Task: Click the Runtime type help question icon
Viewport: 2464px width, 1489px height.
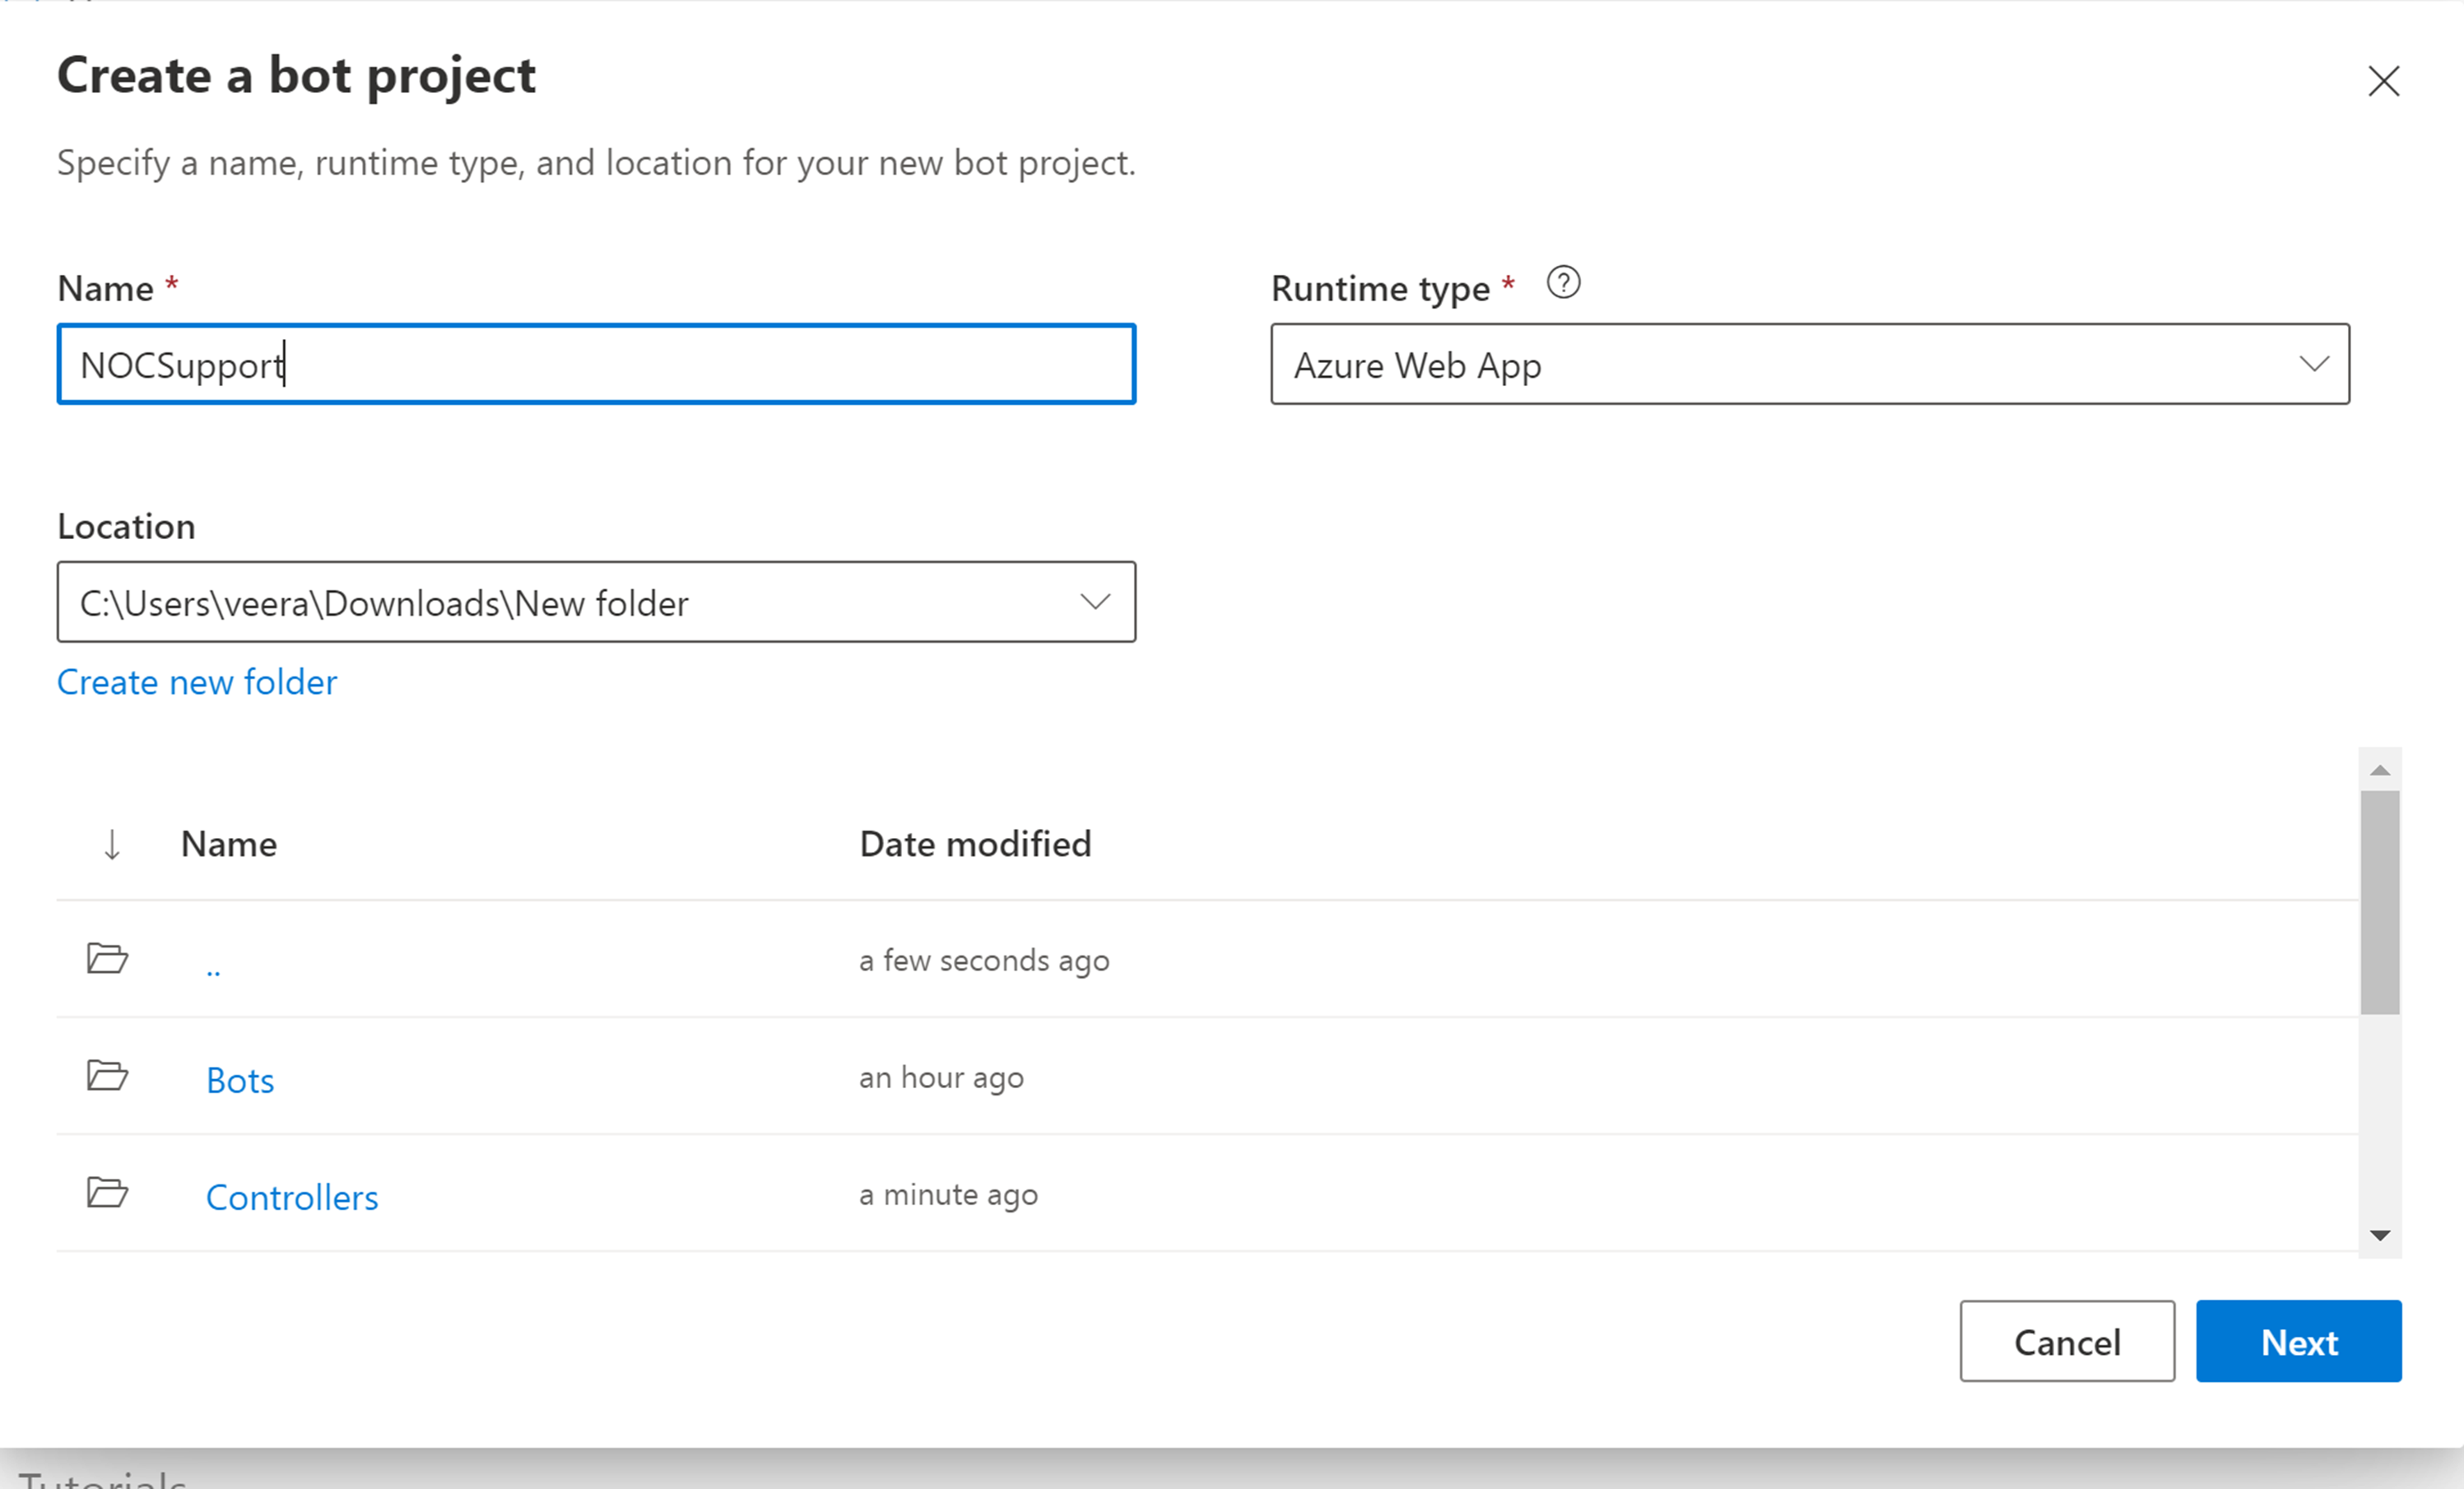Action: tap(1563, 283)
